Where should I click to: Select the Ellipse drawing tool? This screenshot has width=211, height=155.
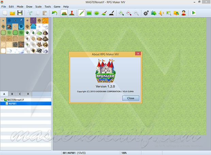click(x=97, y=13)
